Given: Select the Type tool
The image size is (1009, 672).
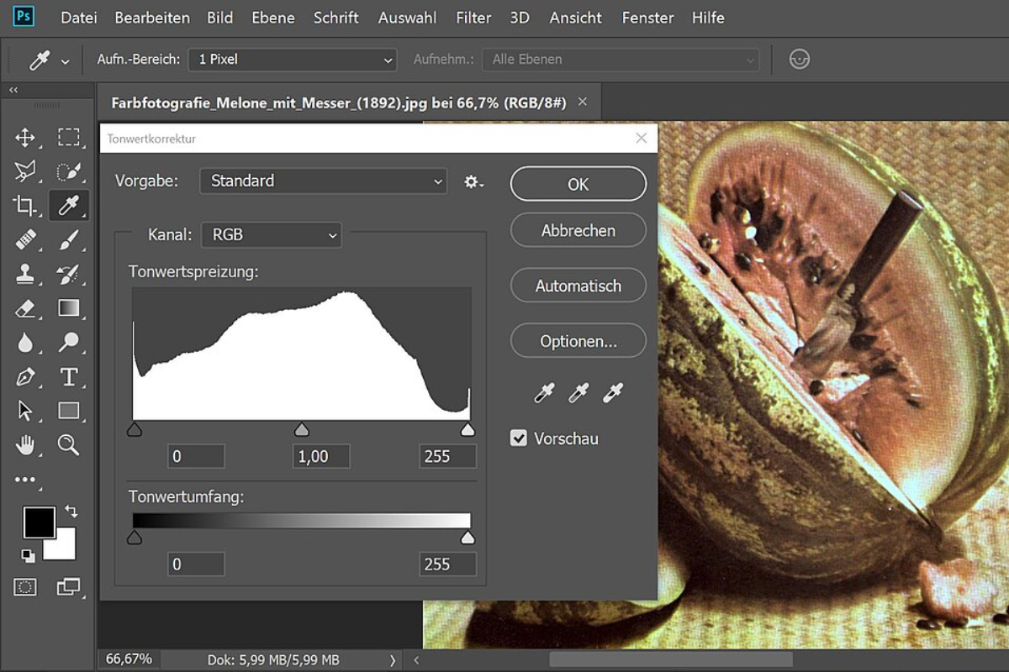Looking at the screenshot, I should tap(69, 376).
